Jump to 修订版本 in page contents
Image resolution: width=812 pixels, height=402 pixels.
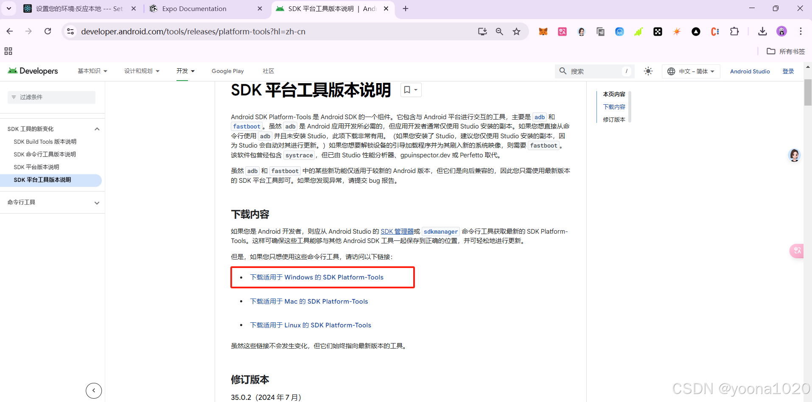tap(614, 120)
